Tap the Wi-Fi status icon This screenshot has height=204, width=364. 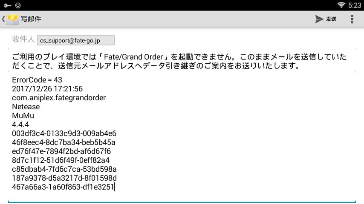click(x=341, y=5)
